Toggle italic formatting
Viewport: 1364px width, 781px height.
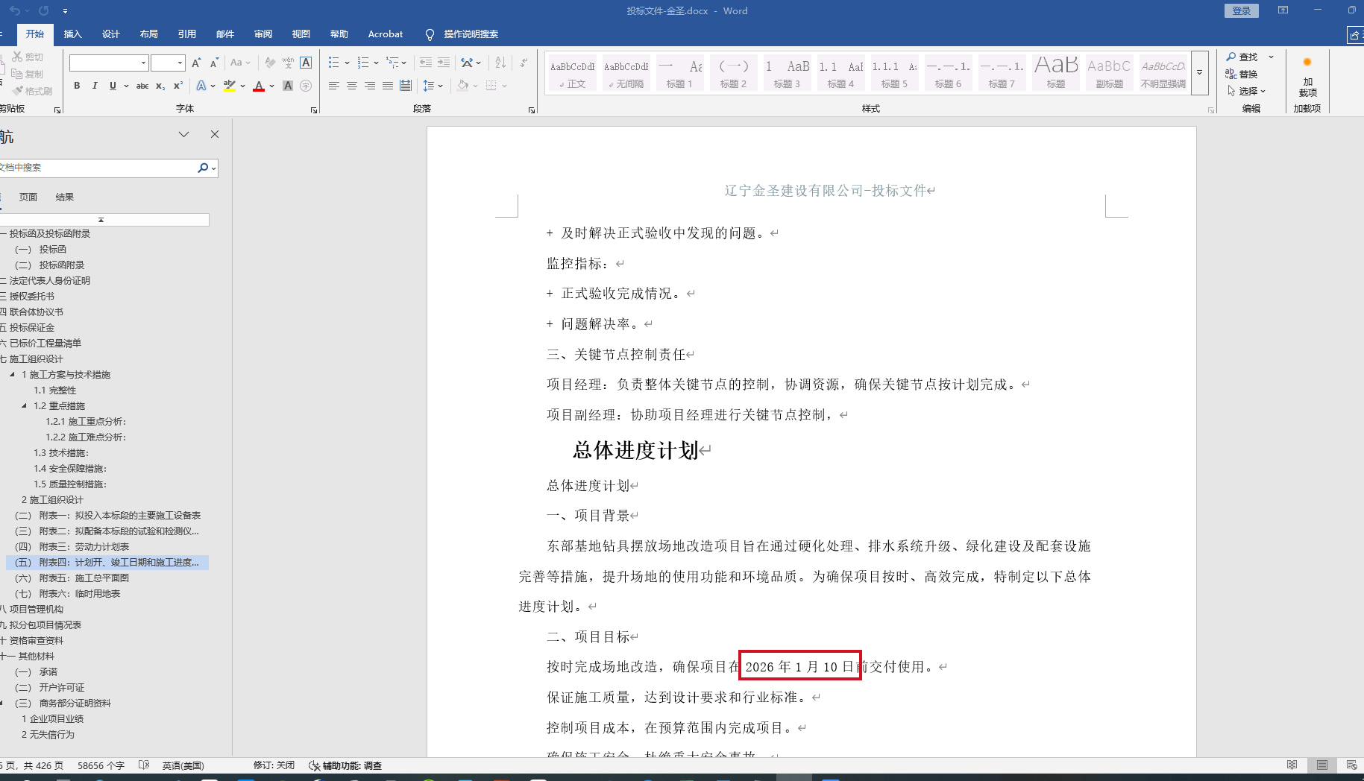click(x=95, y=86)
